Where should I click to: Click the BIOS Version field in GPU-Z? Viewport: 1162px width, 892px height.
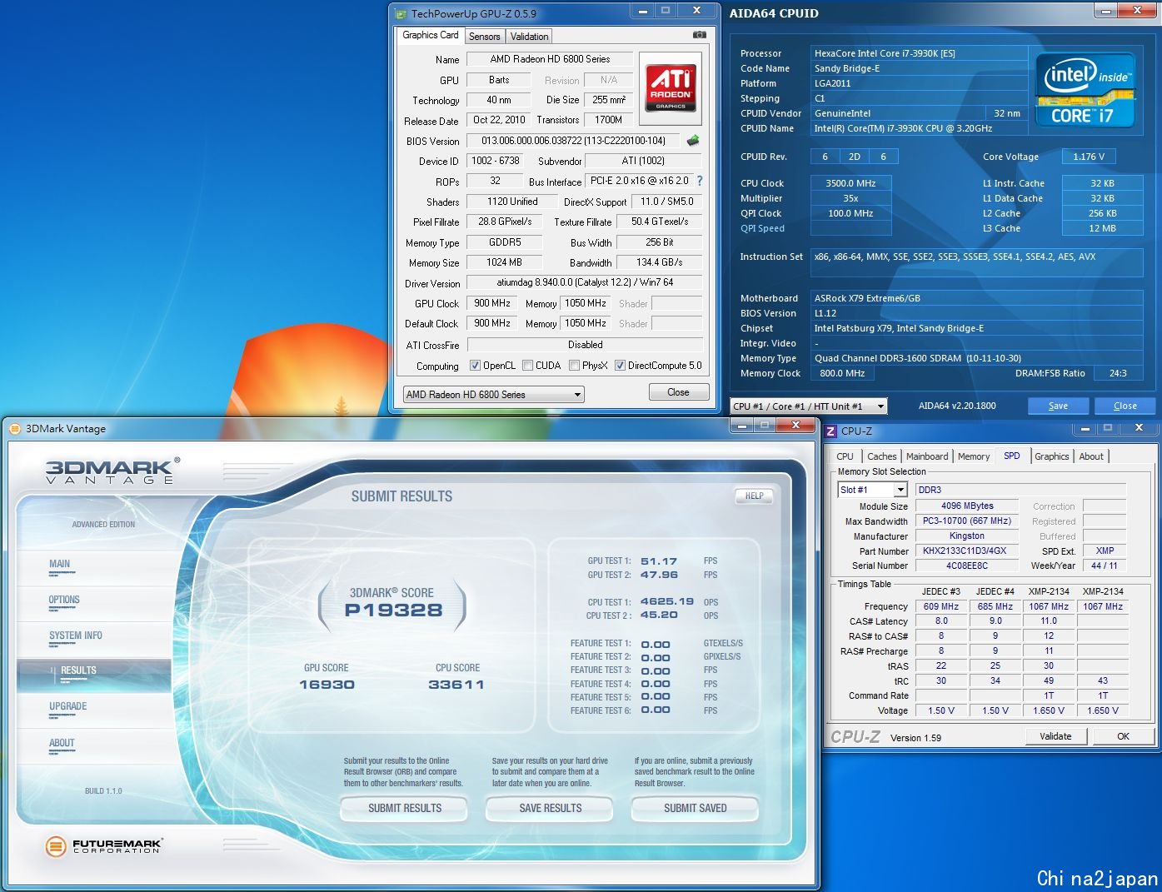coord(574,141)
